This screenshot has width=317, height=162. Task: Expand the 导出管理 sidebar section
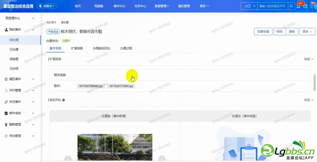(33, 136)
